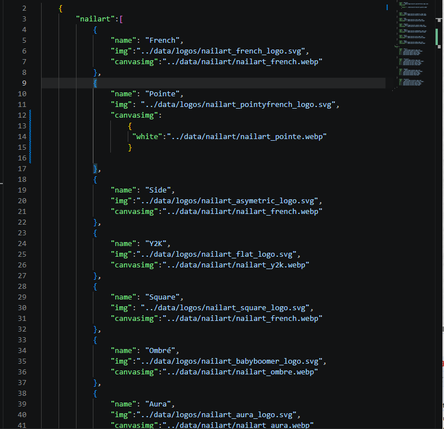Click the highlighted opening brace on line 9
Screen dimensions: 444x429
(x=95, y=83)
